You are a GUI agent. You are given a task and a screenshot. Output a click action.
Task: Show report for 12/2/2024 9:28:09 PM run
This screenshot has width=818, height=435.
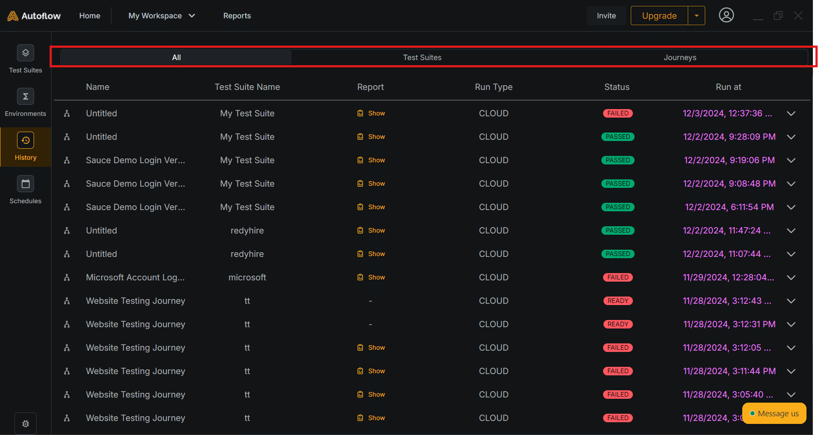click(x=372, y=137)
